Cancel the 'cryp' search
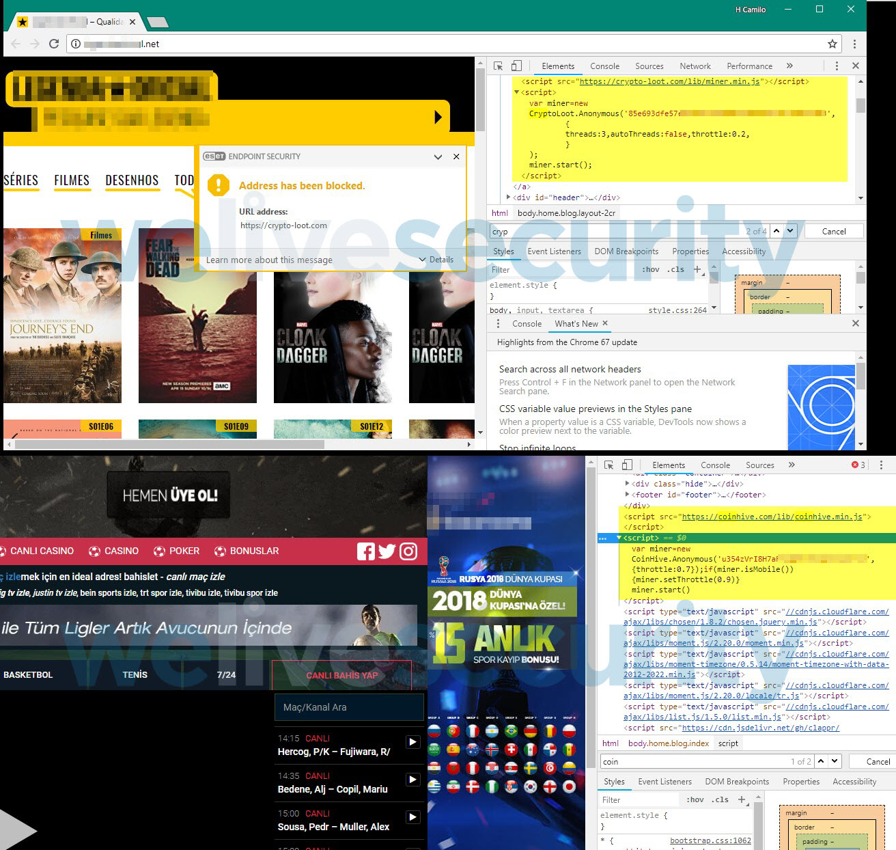The image size is (896, 850). coord(834,231)
